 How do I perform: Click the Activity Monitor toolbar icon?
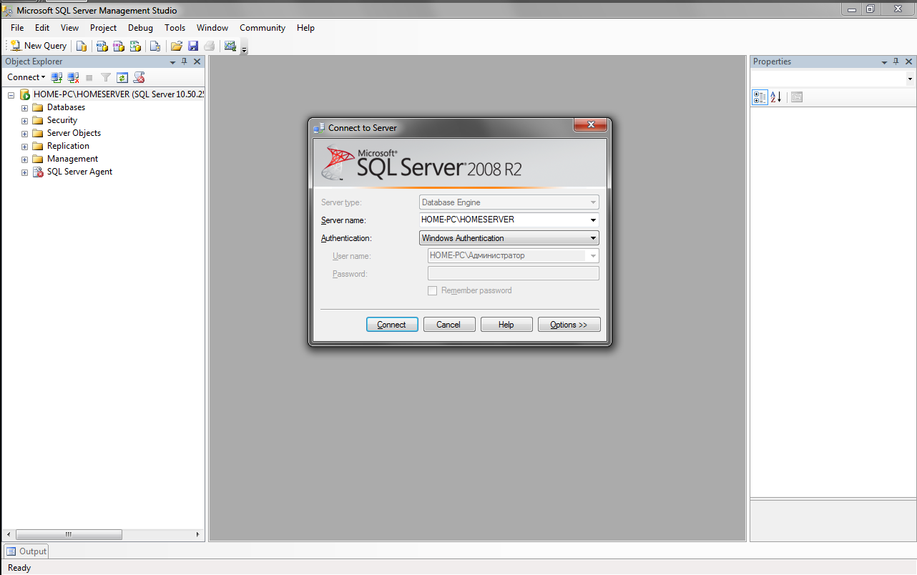[x=230, y=46]
